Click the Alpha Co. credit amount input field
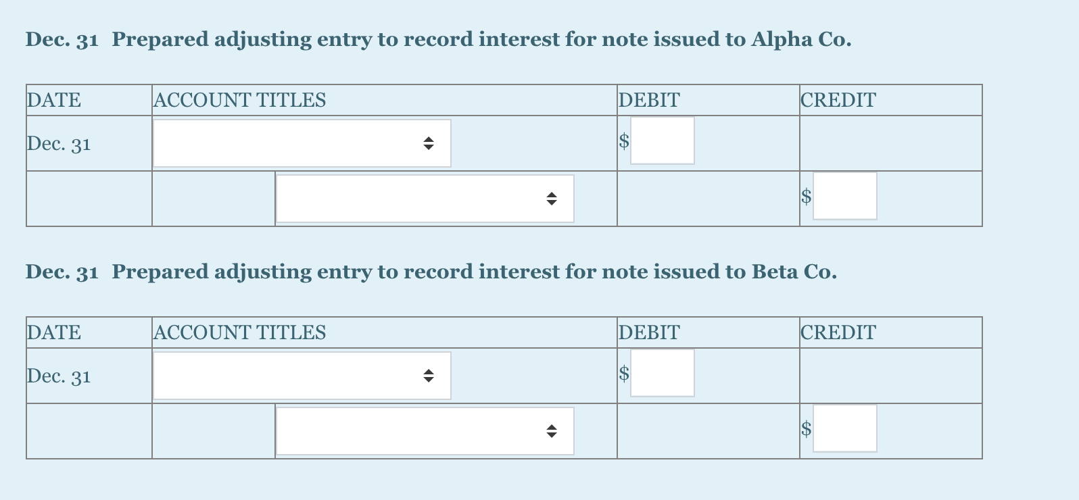The image size is (1079, 500). [x=845, y=195]
